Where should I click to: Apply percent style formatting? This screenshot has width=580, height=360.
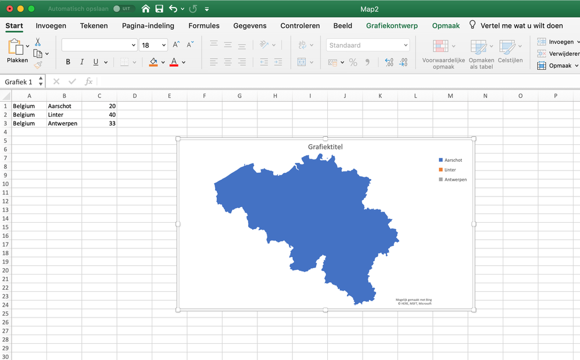pos(353,62)
